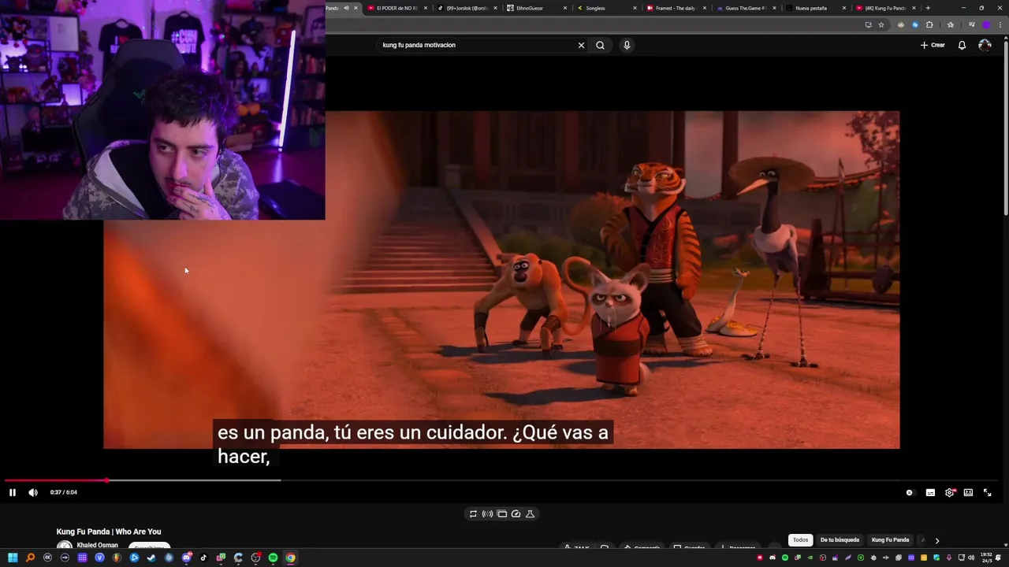
Task: Click the flask experiments icon below video
Action: 530,513
